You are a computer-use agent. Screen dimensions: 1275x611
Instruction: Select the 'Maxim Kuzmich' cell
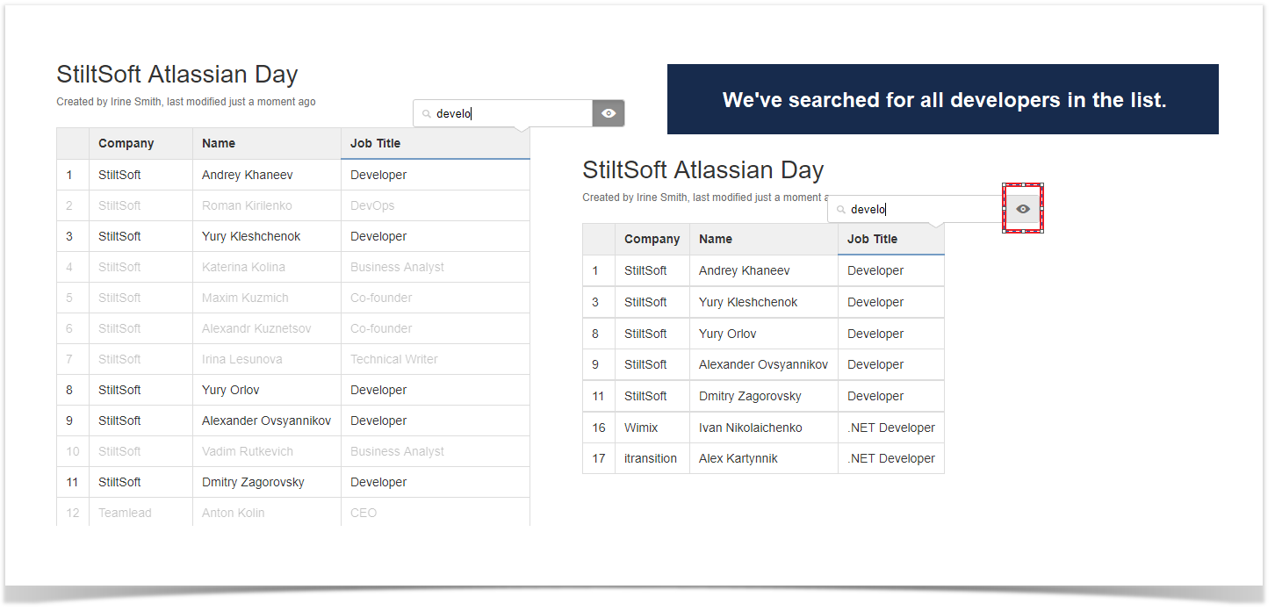click(267, 298)
